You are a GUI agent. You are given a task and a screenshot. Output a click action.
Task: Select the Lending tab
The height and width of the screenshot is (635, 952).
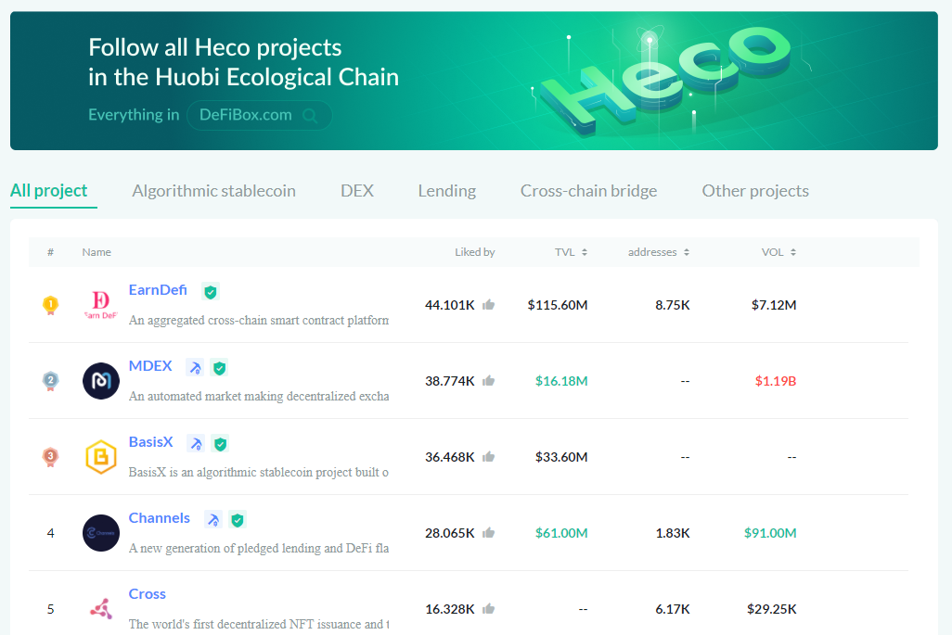click(446, 191)
